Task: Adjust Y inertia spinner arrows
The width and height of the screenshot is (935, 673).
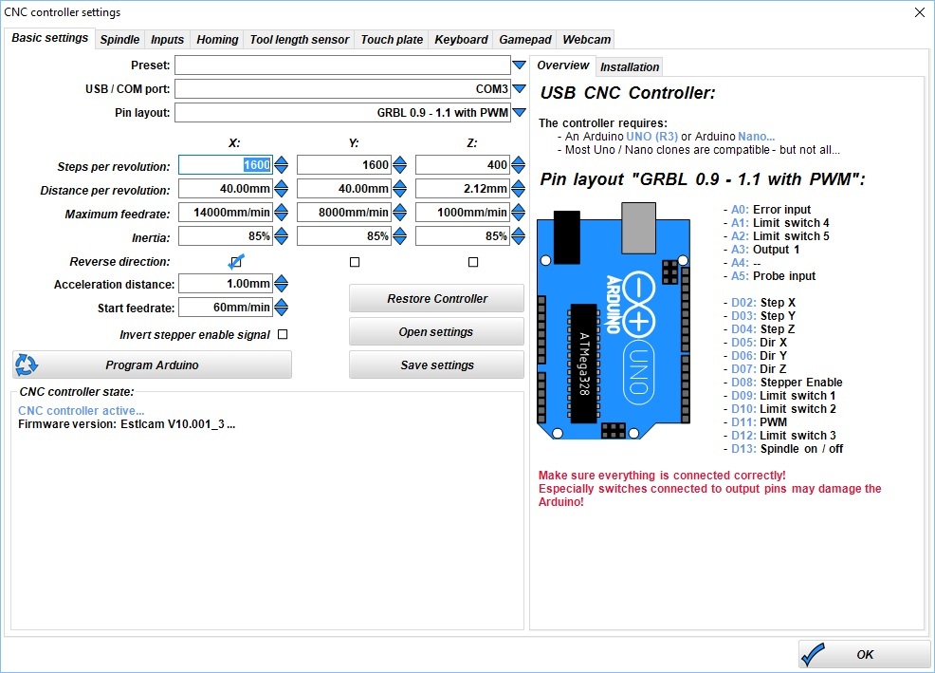Action: coord(400,236)
